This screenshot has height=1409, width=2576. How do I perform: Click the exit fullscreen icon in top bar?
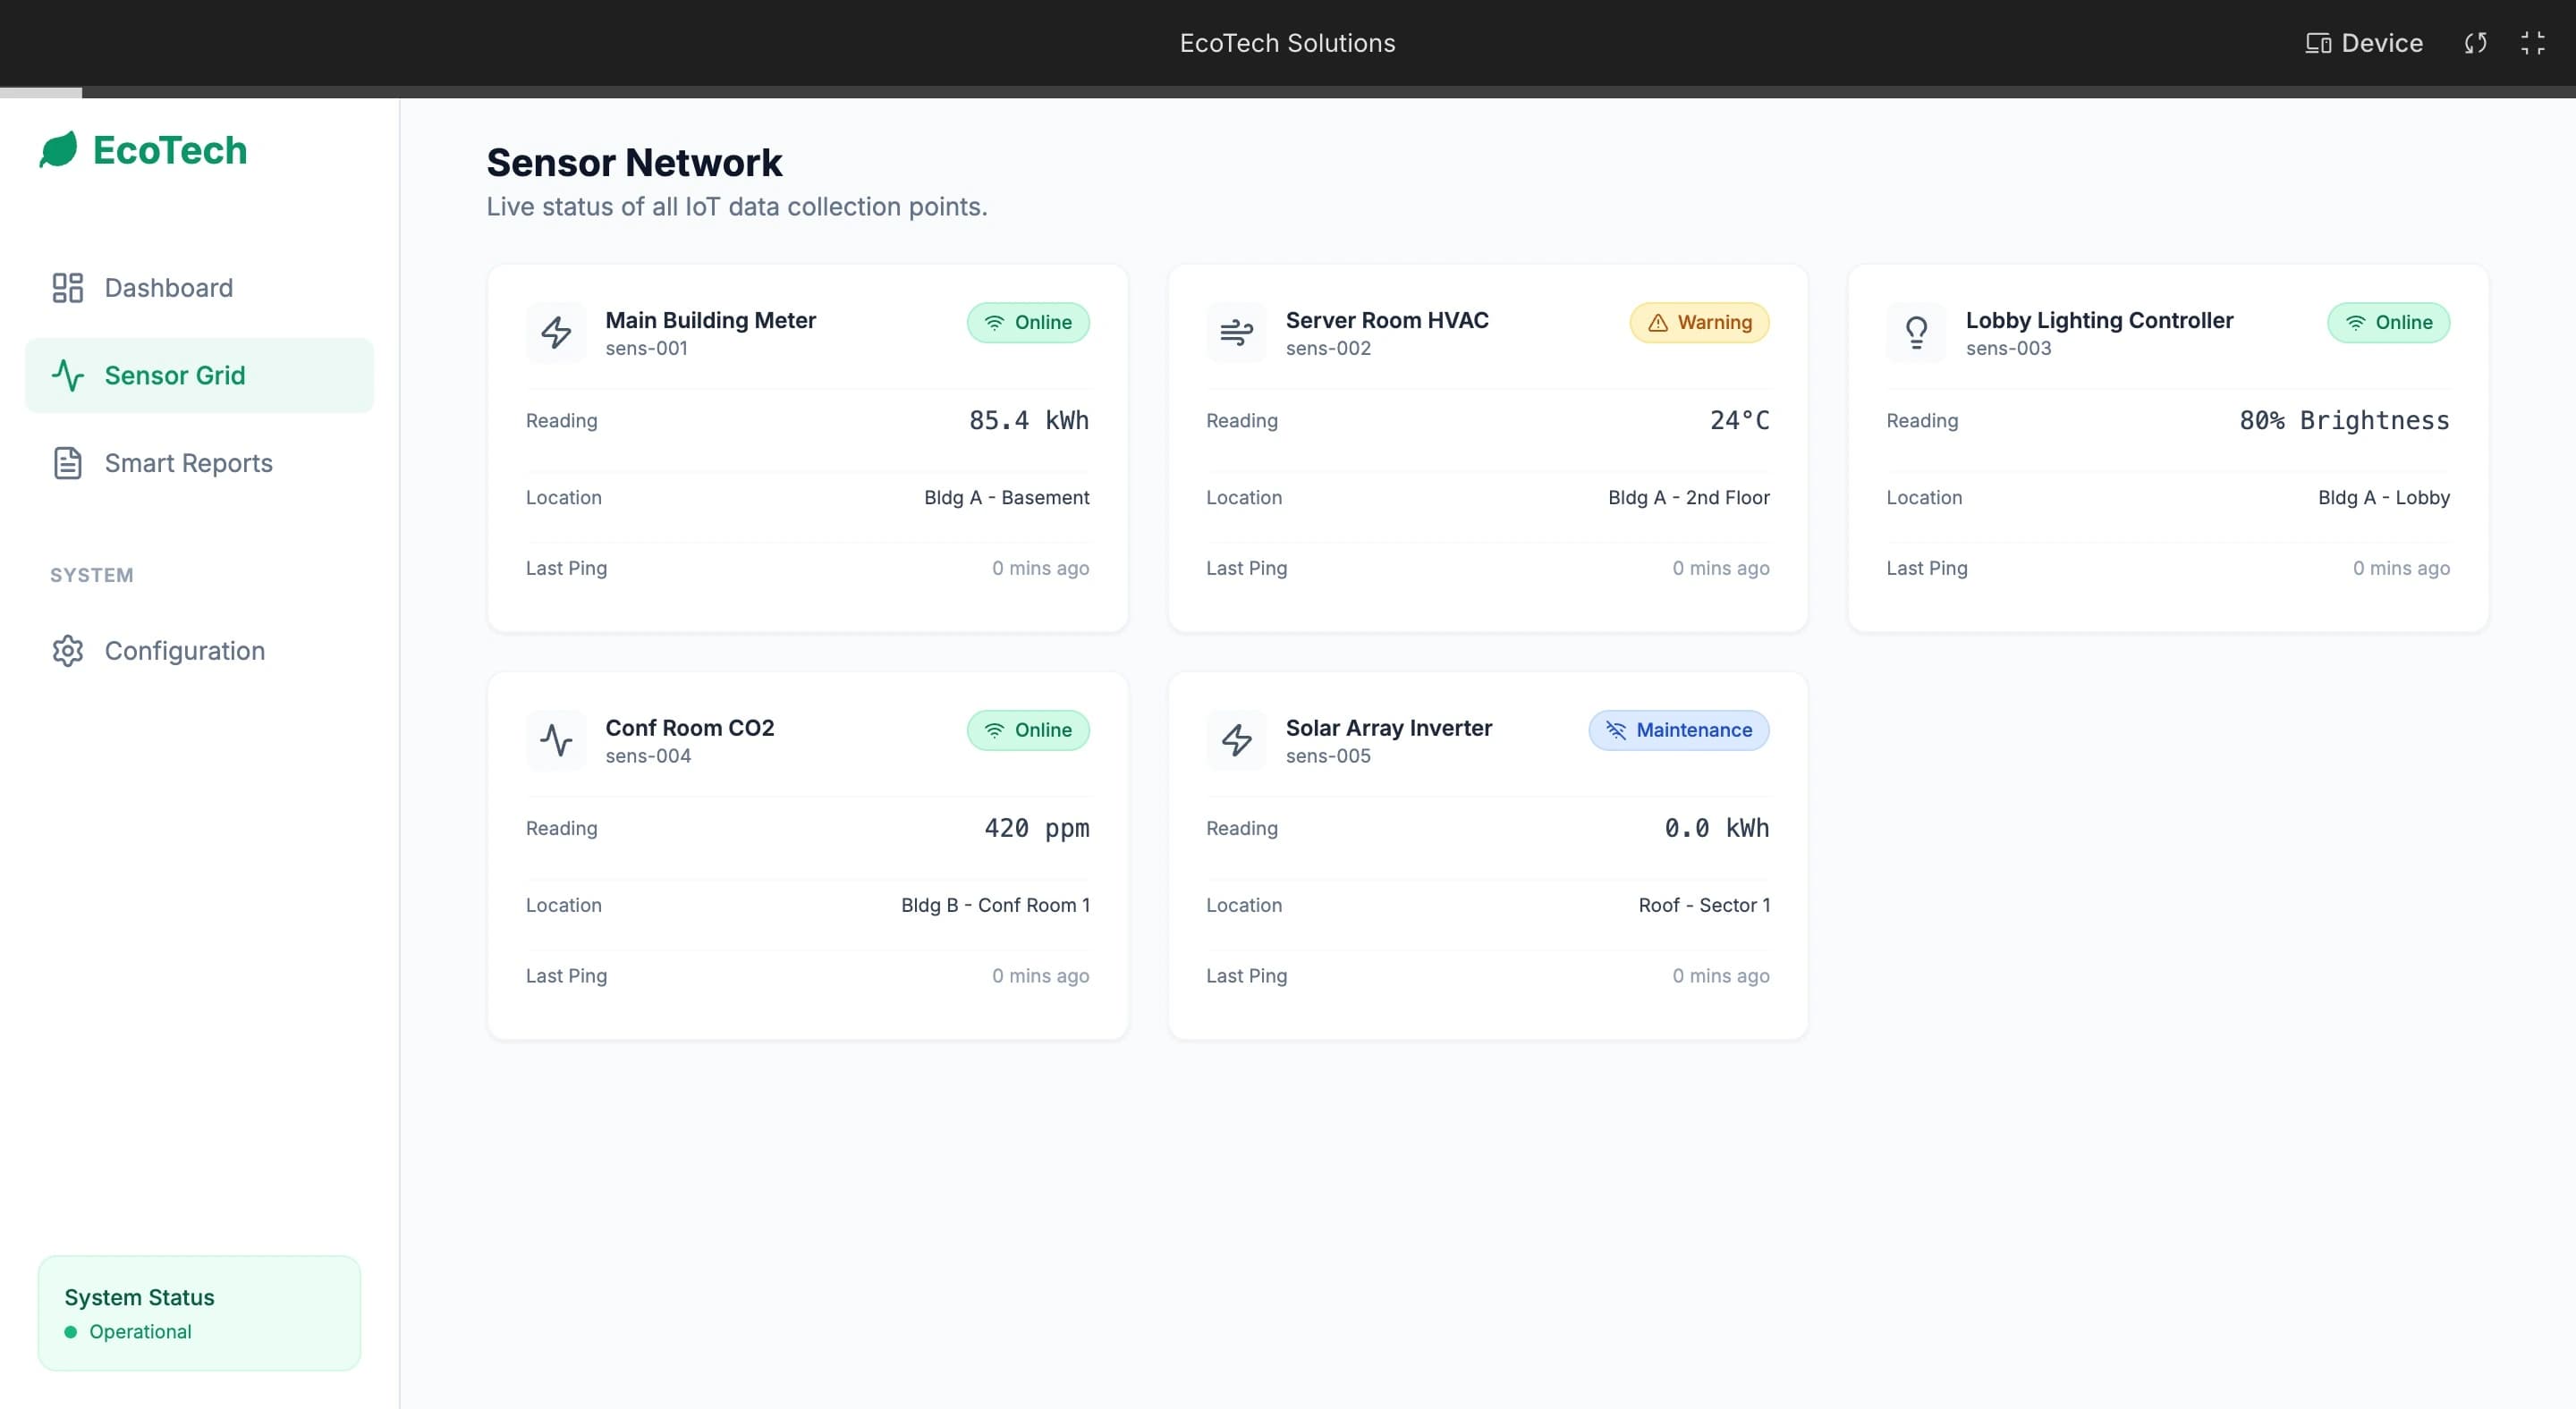(2532, 43)
